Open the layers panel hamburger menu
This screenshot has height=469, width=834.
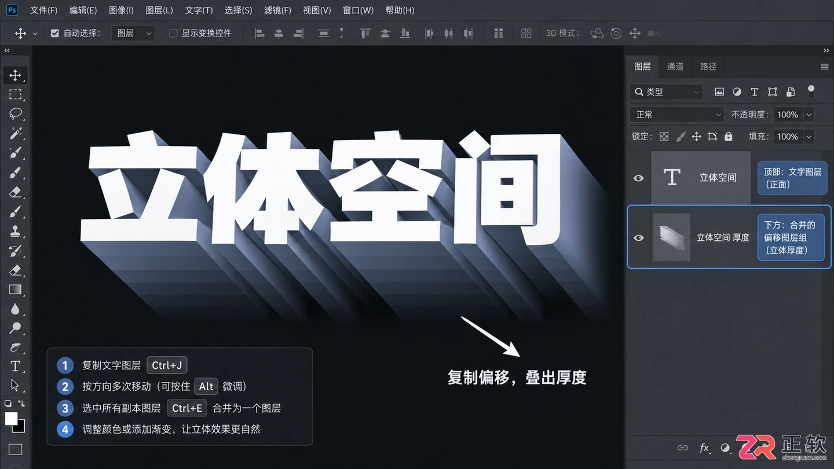tap(825, 67)
